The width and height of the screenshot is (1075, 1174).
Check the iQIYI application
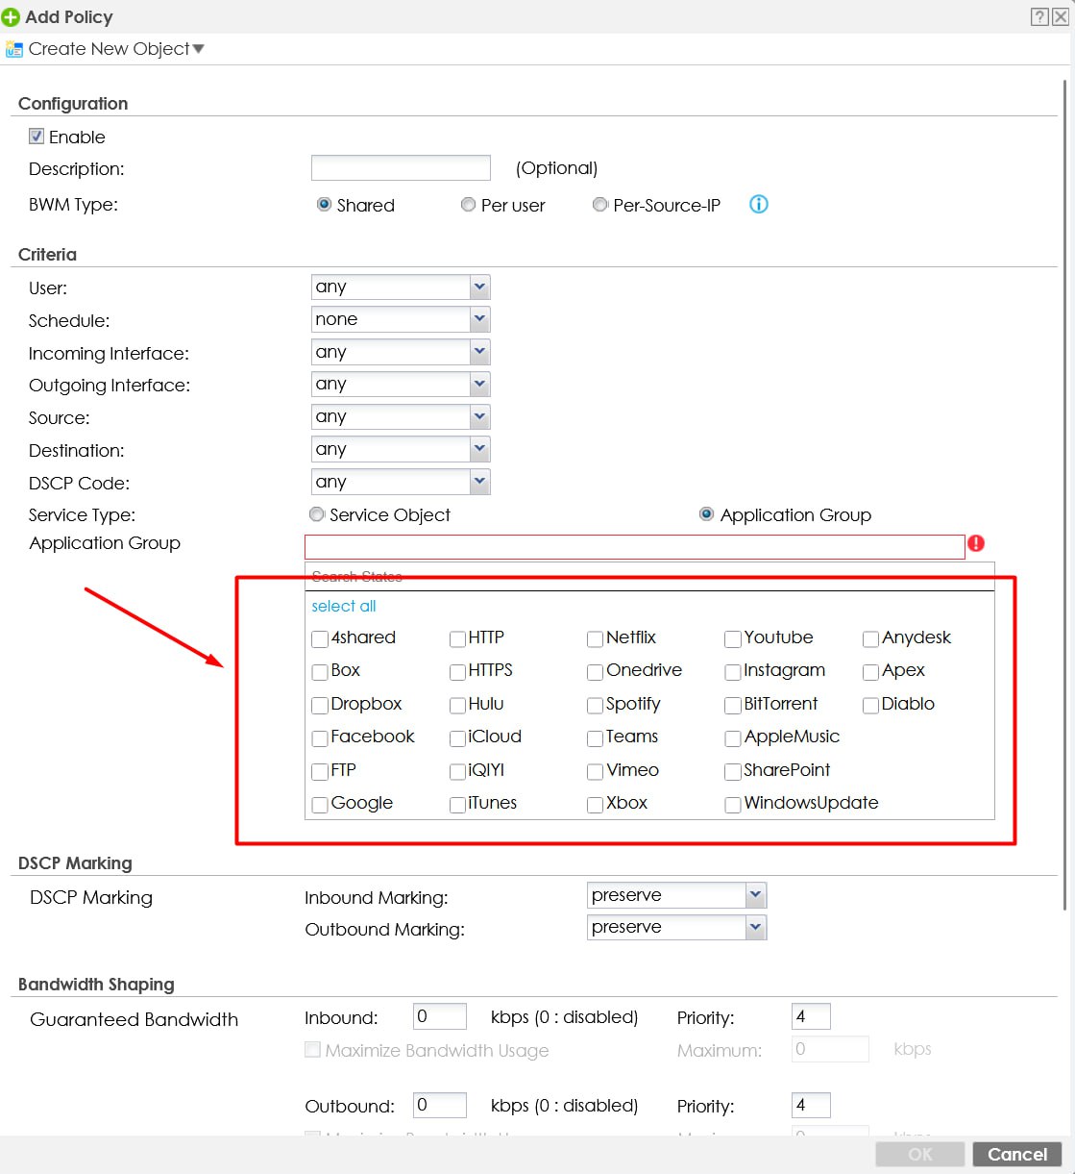coord(457,772)
